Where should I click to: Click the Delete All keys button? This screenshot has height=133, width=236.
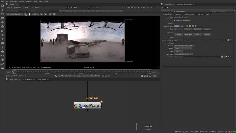(197, 29)
